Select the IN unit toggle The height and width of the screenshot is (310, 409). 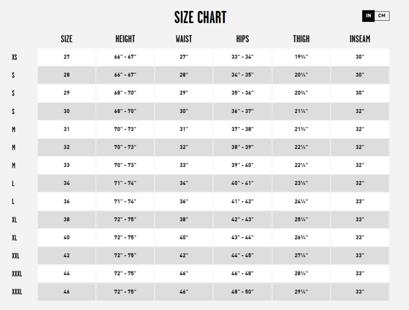(x=369, y=16)
